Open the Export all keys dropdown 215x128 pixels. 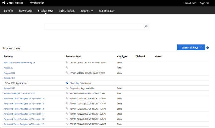(x=191, y=48)
